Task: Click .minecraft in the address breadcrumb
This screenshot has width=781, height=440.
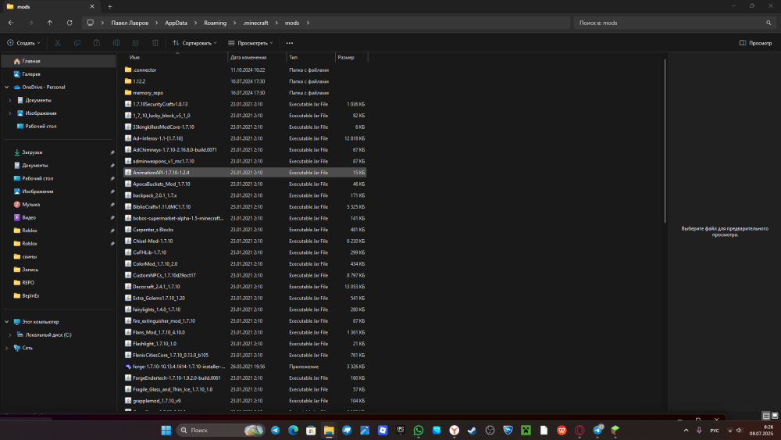Action: point(255,23)
